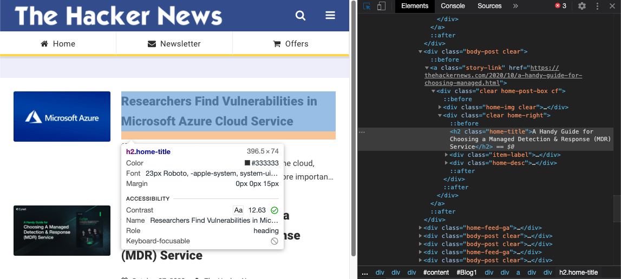The width and height of the screenshot is (621, 279).
Task: Click the webpage vertical scrollbar thumb
Action: tap(354, 129)
